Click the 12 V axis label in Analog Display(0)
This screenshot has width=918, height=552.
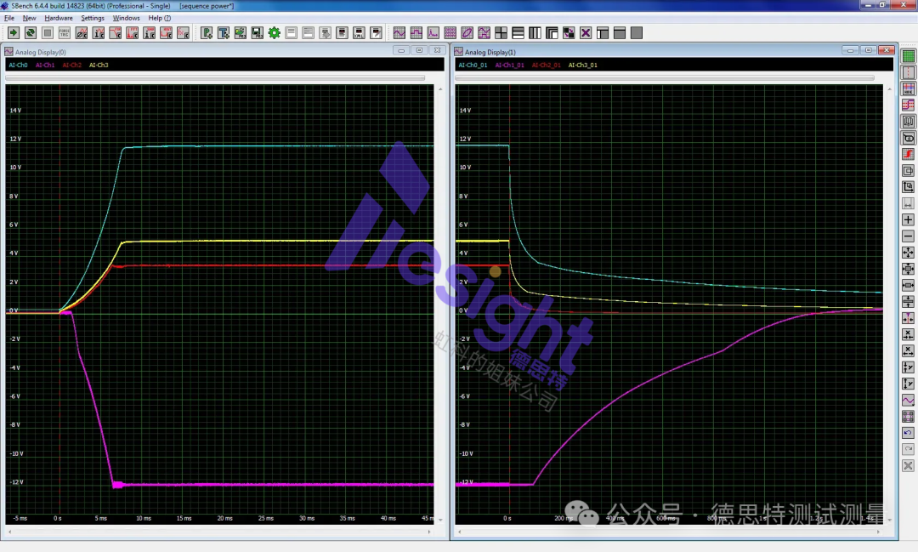click(x=15, y=139)
